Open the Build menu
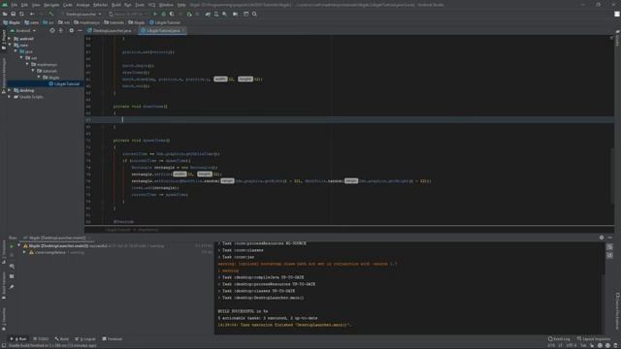Viewport: 621px width, 349px height. tap(116, 5)
